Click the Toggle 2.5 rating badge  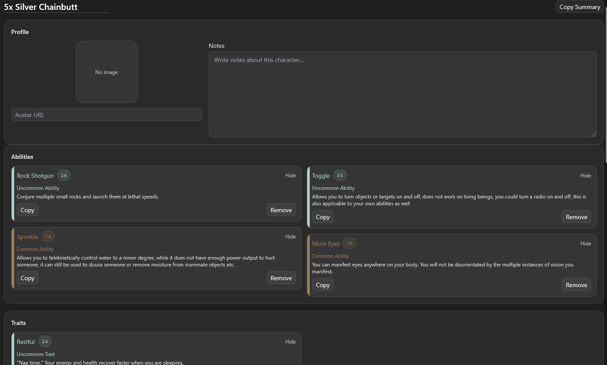[340, 176]
